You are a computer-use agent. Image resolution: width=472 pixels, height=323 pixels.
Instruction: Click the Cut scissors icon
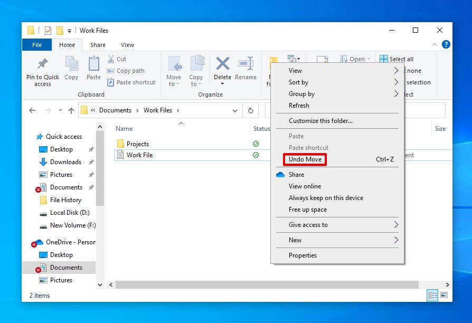click(111, 59)
